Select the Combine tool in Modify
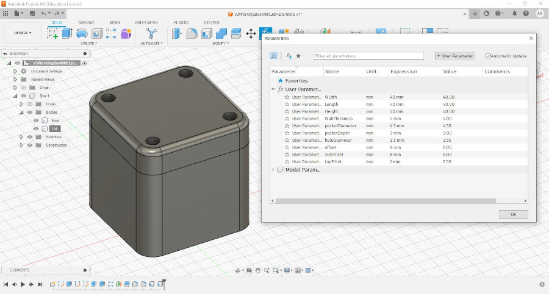 (221, 33)
